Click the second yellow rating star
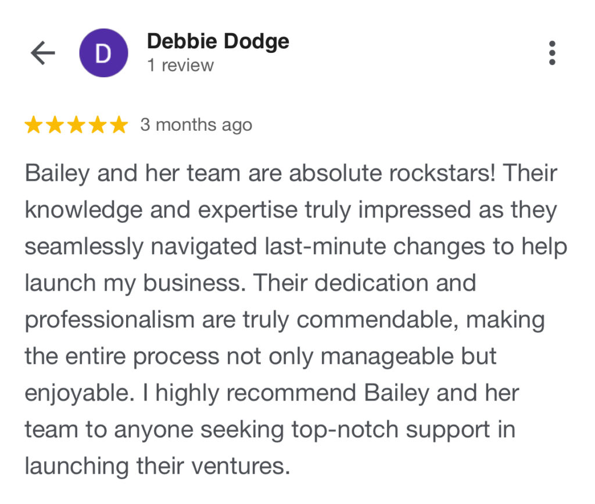Image resolution: width=595 pixels, height=504 pixels. [x=55, y=125]
